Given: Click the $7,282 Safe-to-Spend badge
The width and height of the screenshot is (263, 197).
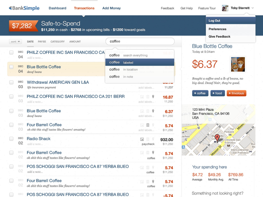Looking at the screenshot, I should click(23, 26).
